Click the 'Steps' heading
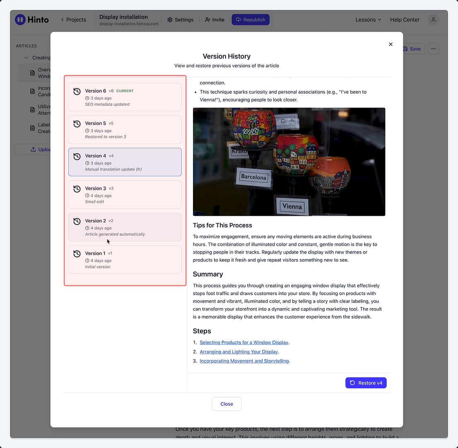The width and height of the screenshot is (458, 448). 202,331
